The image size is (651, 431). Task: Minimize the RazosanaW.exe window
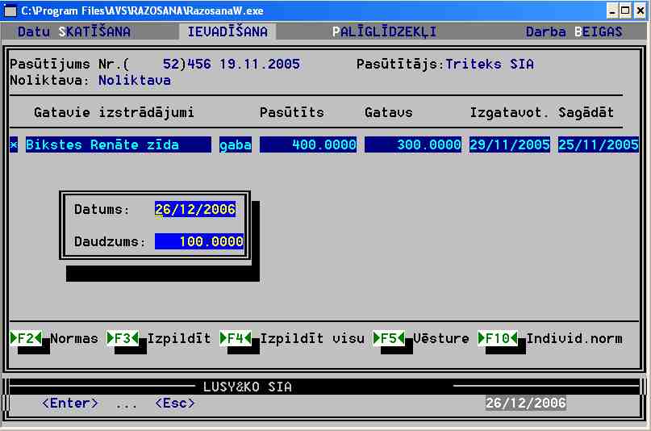(x=613, y=10)
